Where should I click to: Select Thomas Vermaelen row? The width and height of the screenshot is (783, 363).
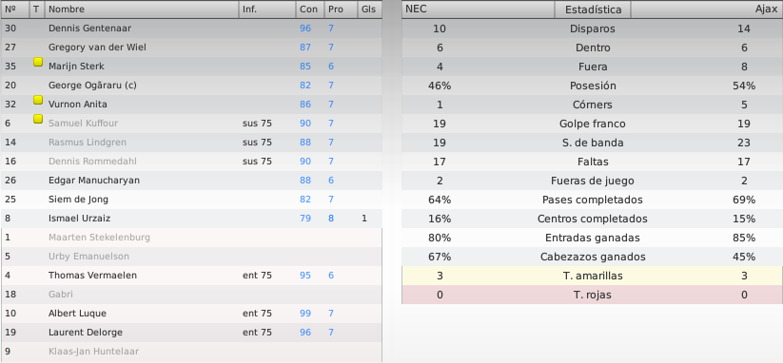[x=191, y=276]
